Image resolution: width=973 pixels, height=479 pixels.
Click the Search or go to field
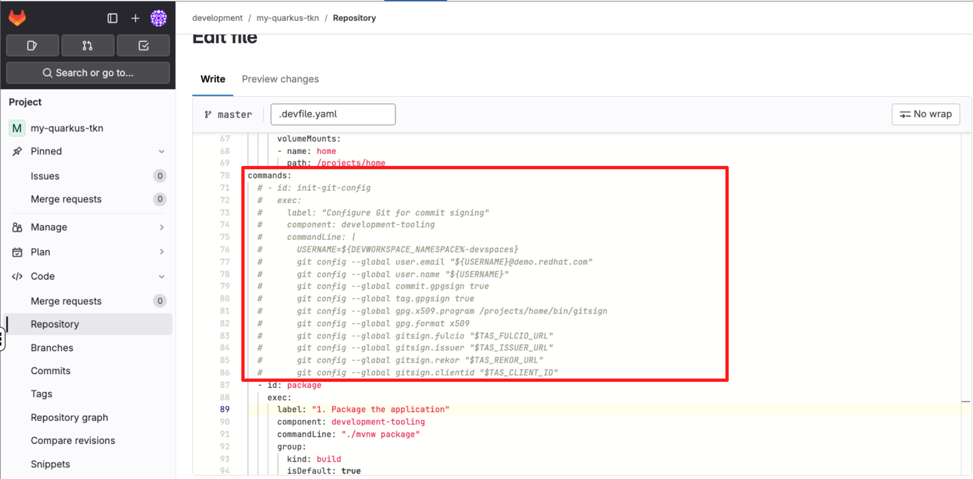point(87,73)
